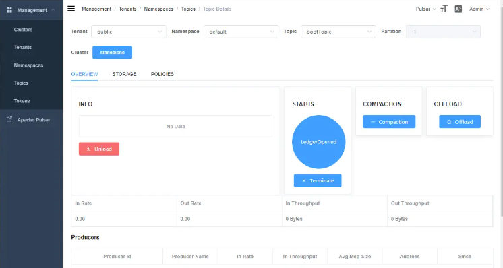The image size is (503, 268).
Task: Click the Out Rate header cell
Action: click(x=229, y=203)
